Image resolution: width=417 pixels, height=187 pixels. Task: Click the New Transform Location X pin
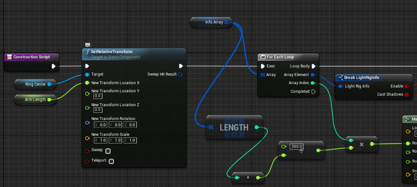click(87, 83)
